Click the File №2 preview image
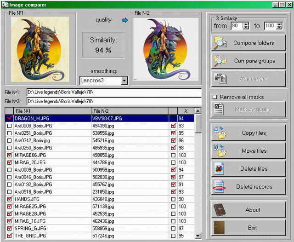 166,49
